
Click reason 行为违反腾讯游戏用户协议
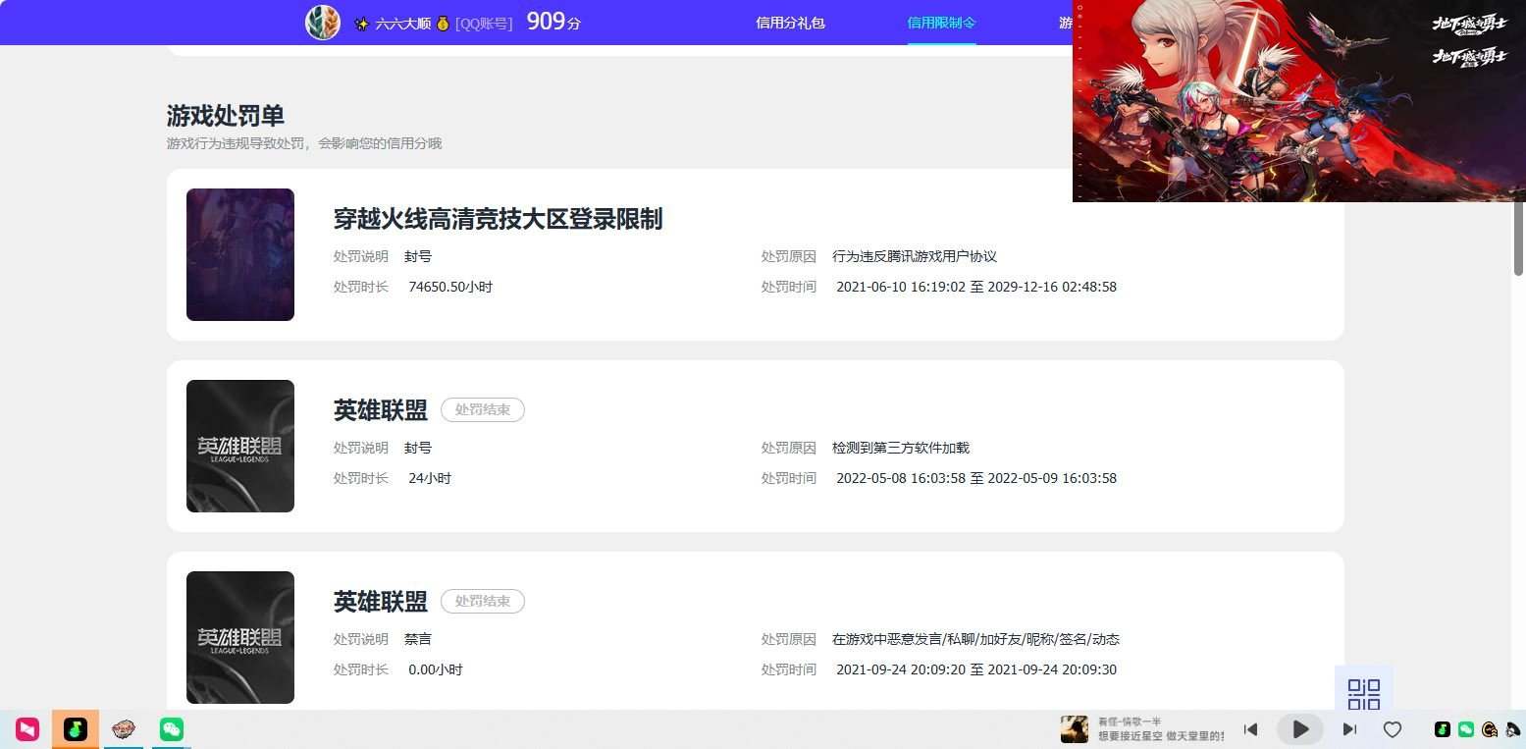(915, 256)
